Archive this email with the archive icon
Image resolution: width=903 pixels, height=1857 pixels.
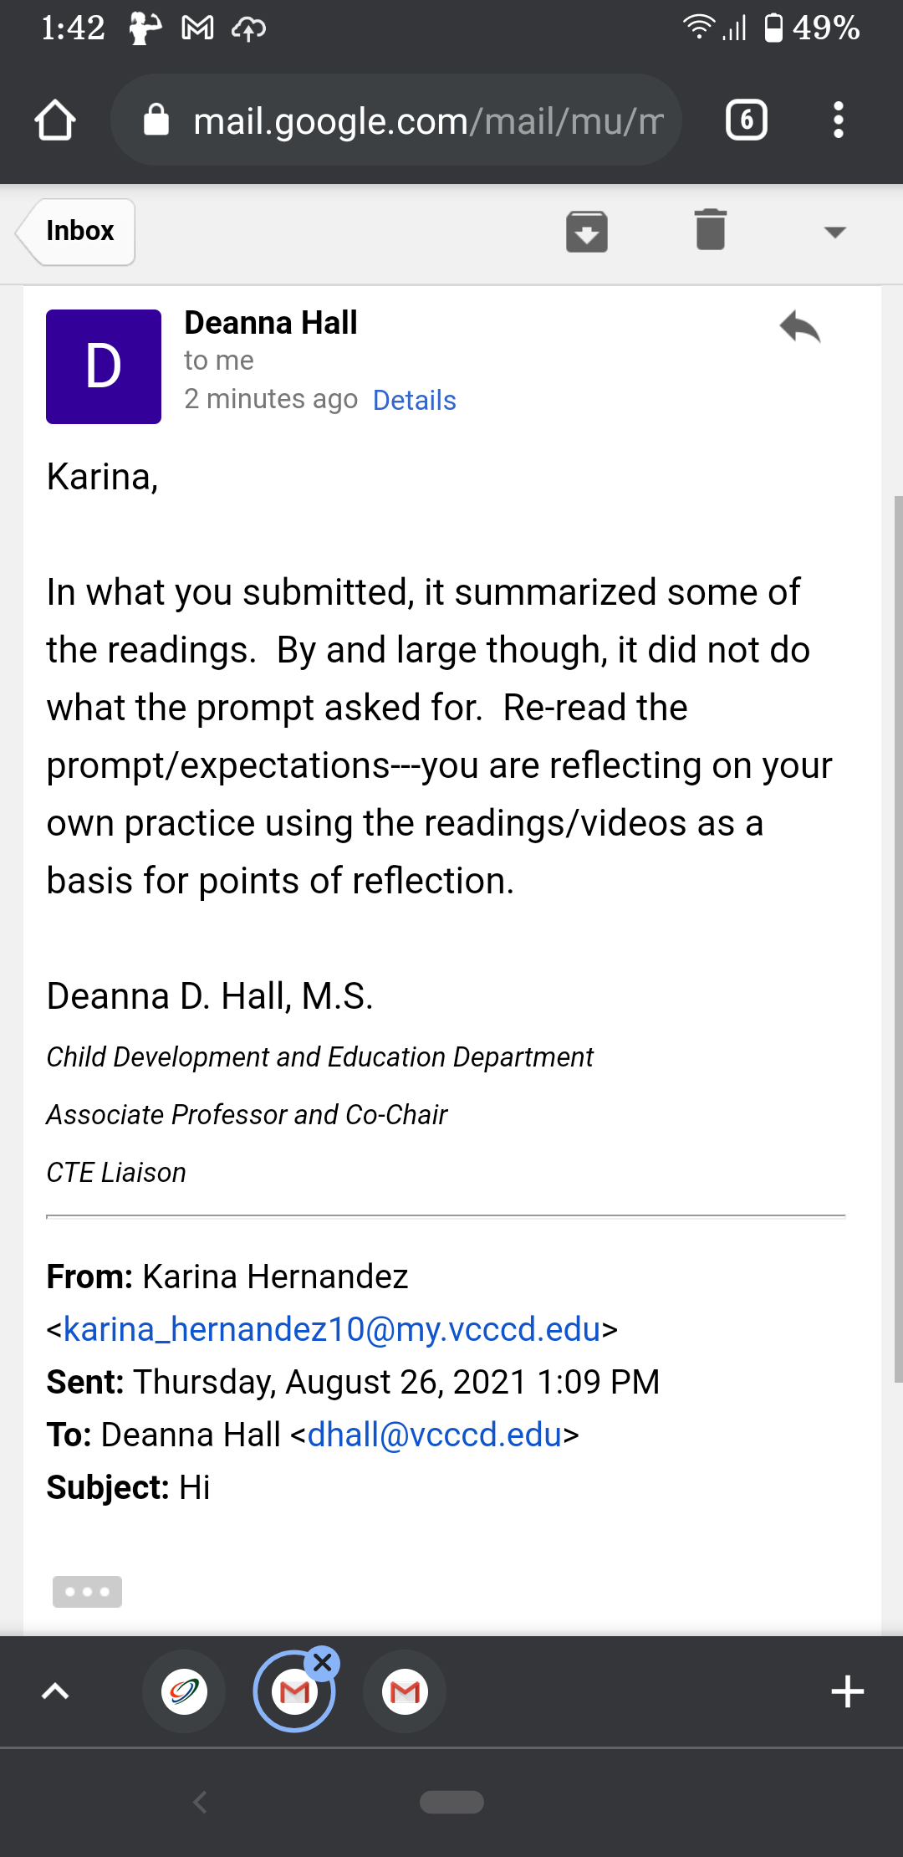586,232
